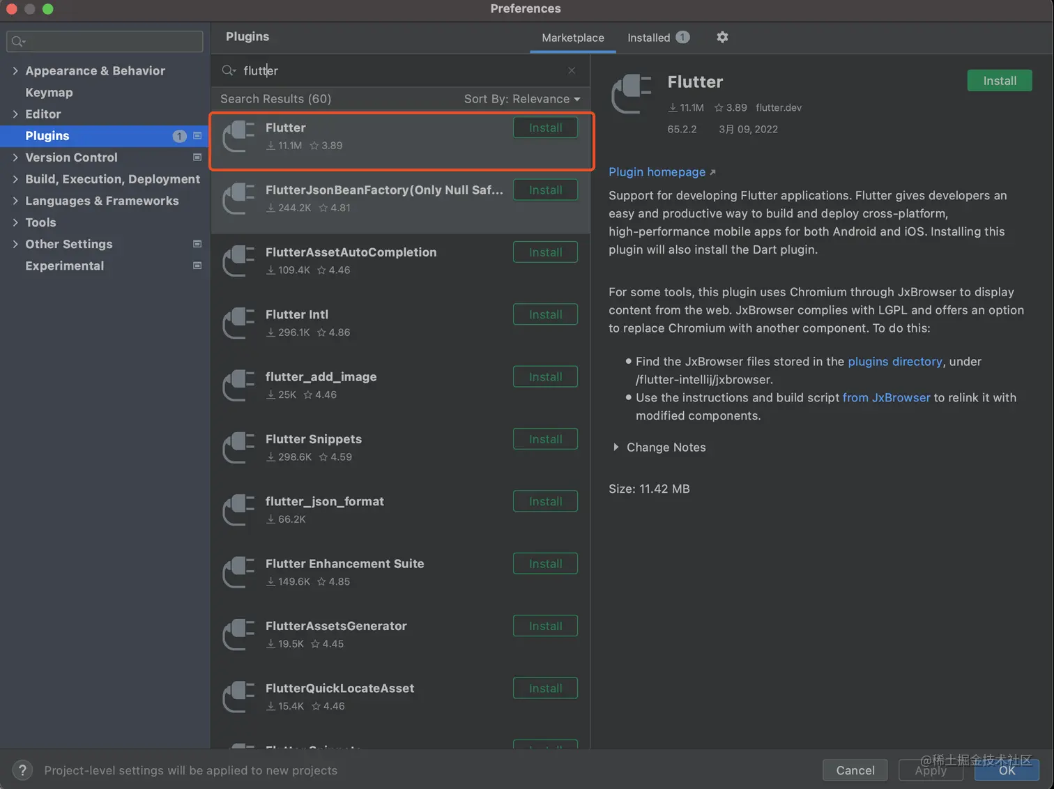Install the Flutter Enhancement Suite plugin
The image size is (1054, 789).
[x=545, y=564]
